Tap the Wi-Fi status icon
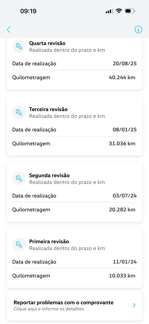Screen dimensions: 149x324 [x=119, y=11]
